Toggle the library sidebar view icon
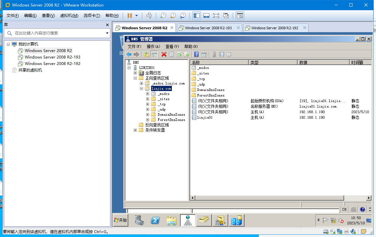This screenshot has width=376, height=237. 197,16
